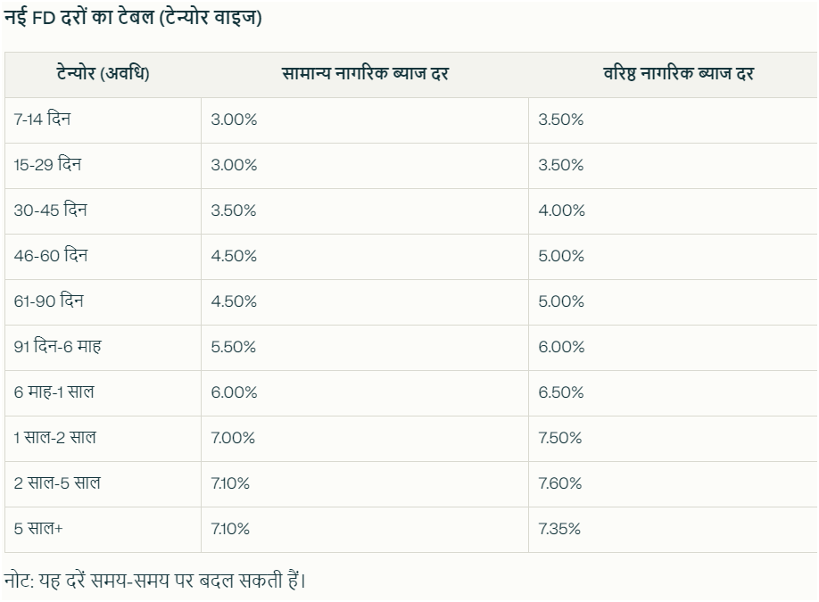Select the 91 दिन-6 माह tenure cell

tap(57, 347)
